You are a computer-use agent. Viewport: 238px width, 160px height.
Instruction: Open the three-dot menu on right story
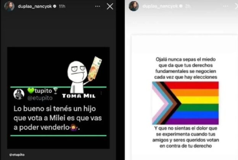[225, 6]
